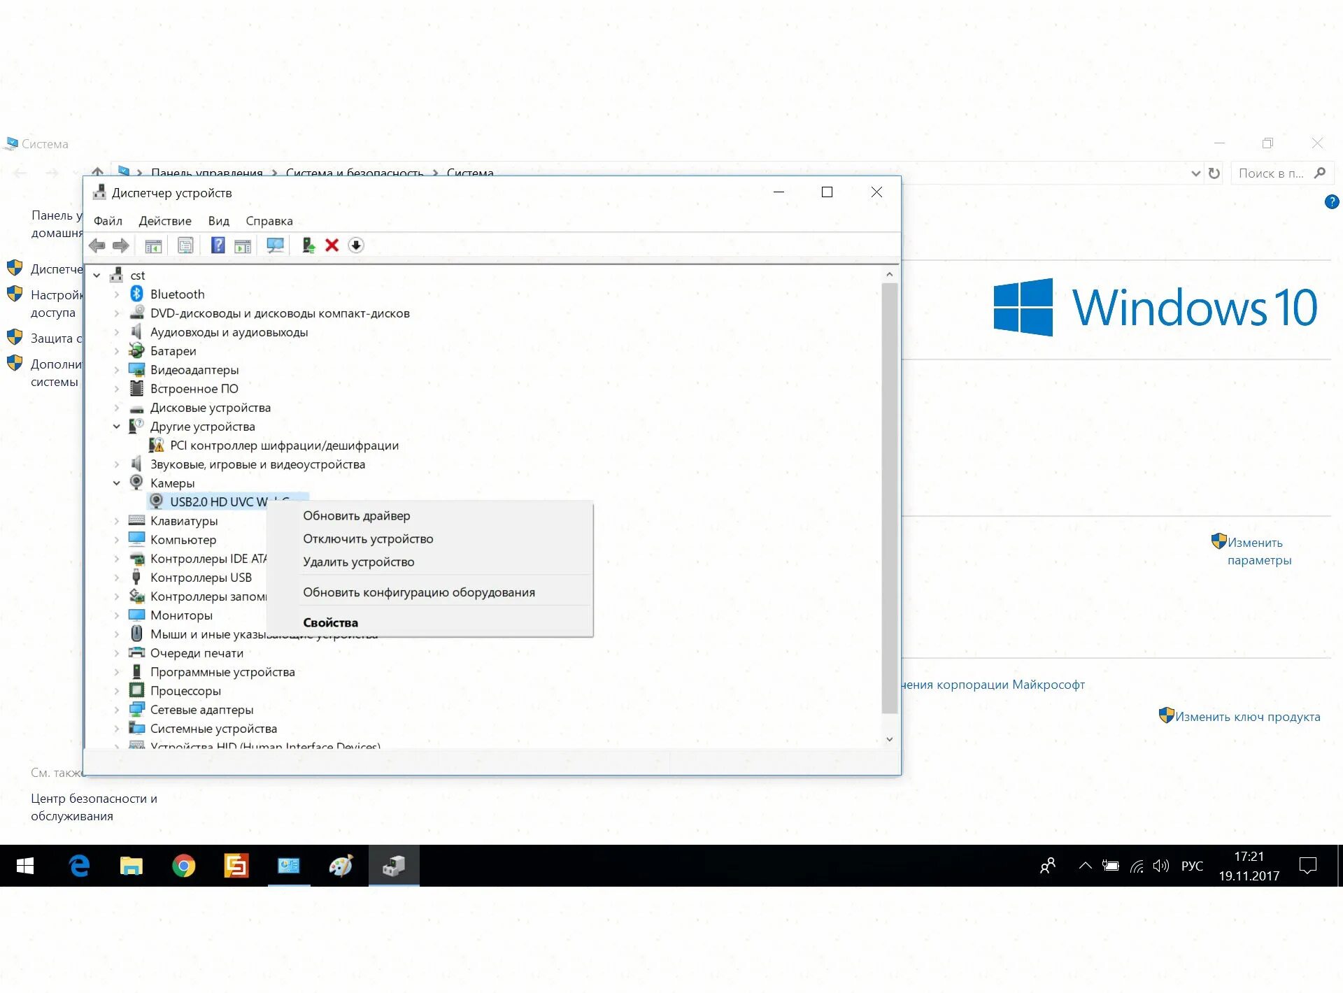Click the Изменить ключ продукта link

click(x=1247, y=717)
